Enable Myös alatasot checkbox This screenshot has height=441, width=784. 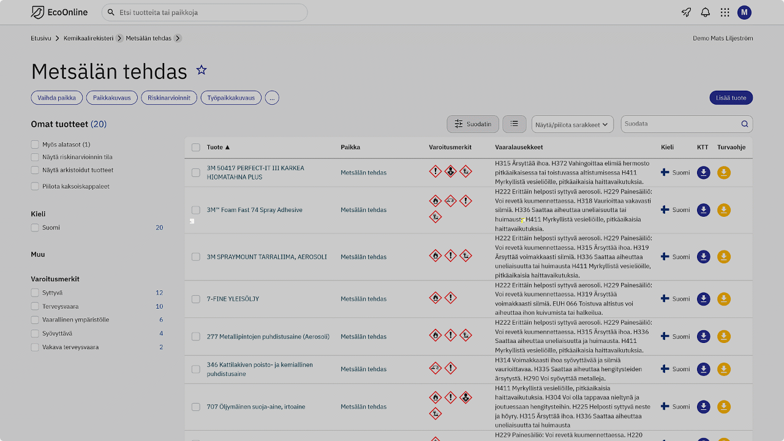(x=35, y=145)
